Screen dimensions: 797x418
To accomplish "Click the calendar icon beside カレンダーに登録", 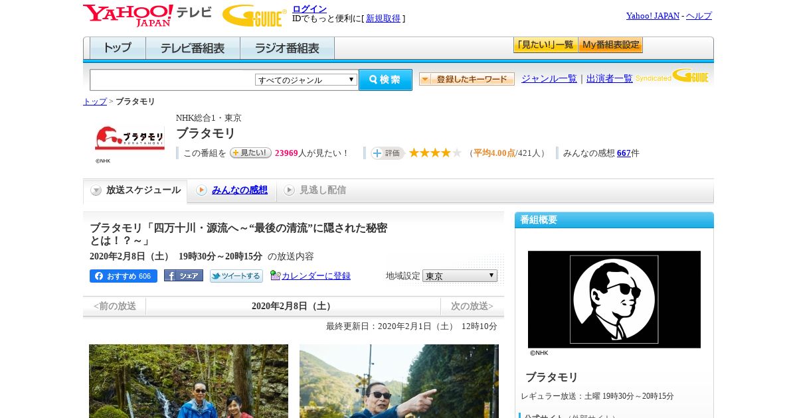I will (x=275, y=275).
